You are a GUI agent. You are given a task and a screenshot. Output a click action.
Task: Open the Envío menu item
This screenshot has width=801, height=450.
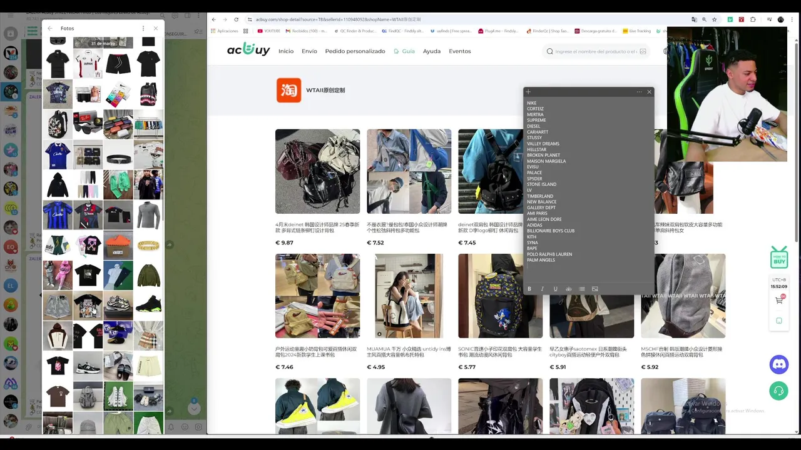pyautogui.click(x=309, y=51)
